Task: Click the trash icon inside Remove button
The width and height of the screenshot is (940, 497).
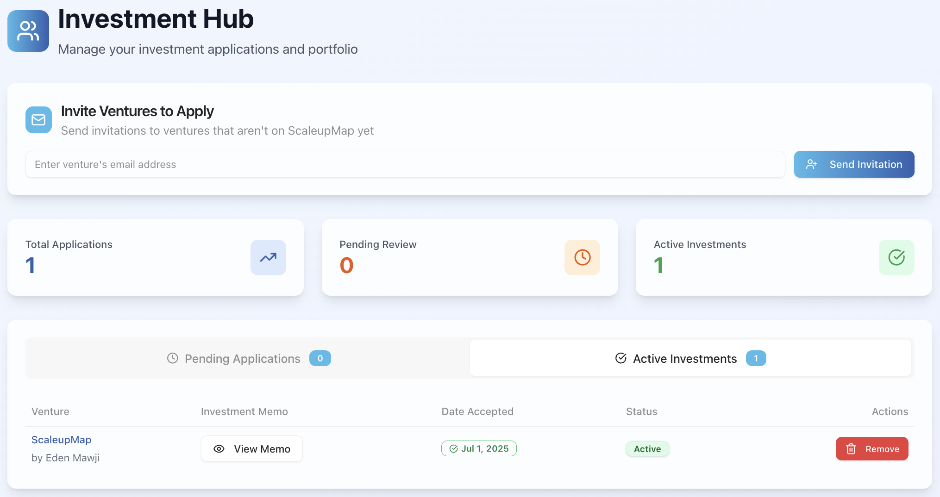Action: [x=851, y=448]
